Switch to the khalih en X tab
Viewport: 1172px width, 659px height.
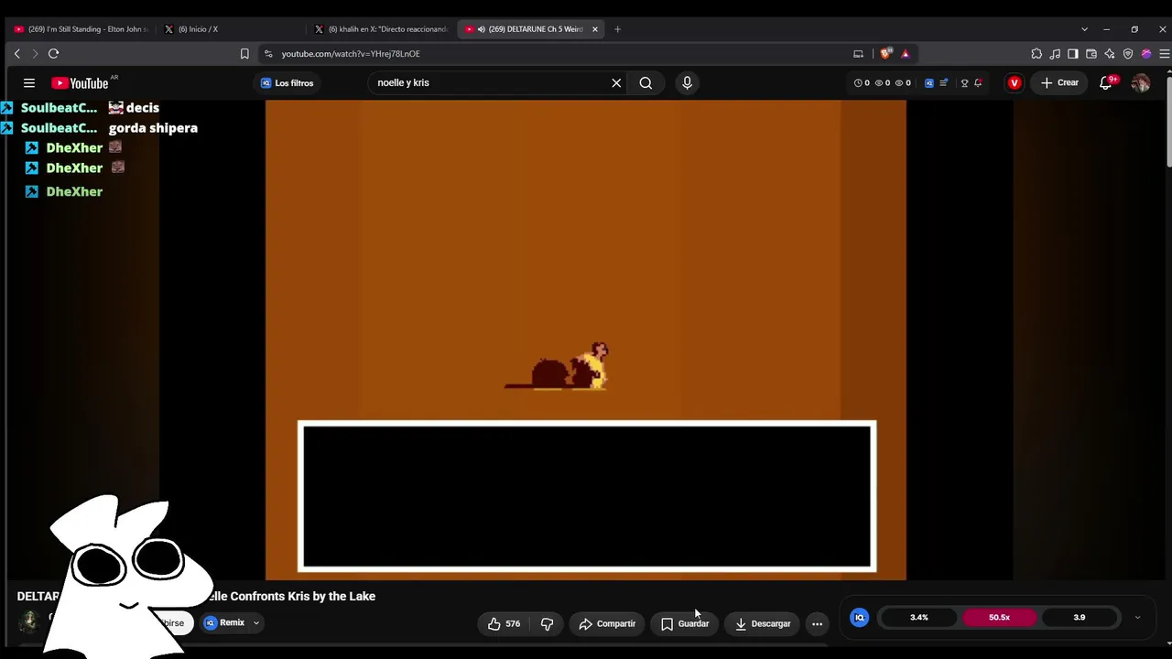(x=381, y=29)
